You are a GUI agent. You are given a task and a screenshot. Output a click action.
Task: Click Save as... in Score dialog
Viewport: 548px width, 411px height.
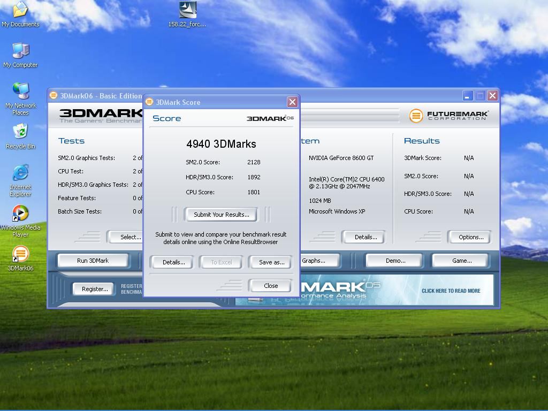[x=271, y=262]
